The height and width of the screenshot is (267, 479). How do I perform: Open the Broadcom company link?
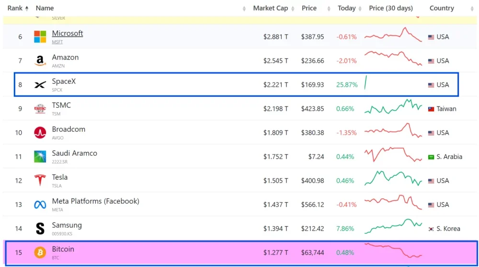click(68, 129)
